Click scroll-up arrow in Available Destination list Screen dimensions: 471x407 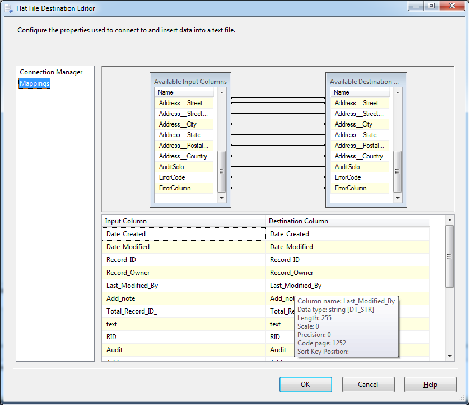pos(398,92)
